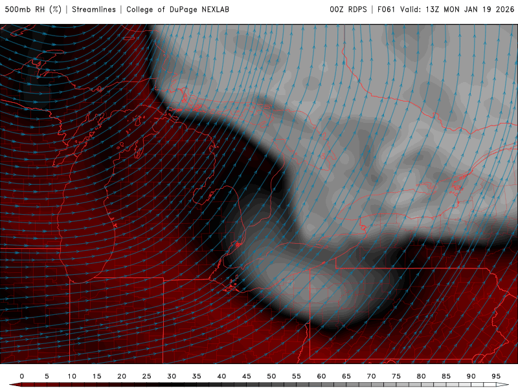Click the "College of DuPage NEXLAB" text

tap(177, 10)
